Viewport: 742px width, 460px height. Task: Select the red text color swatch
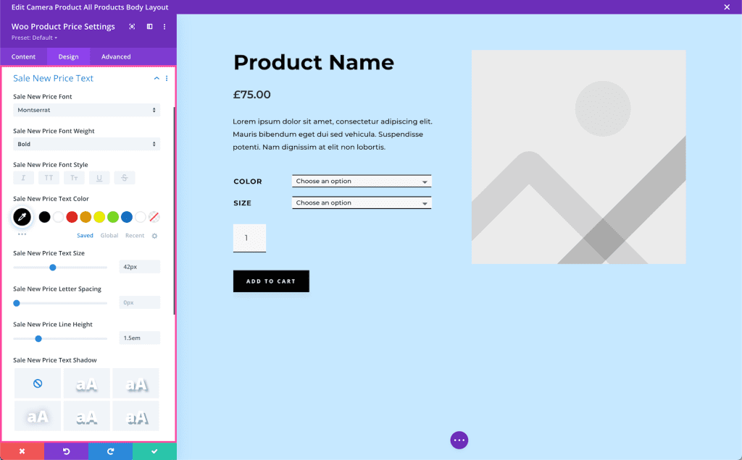(71, 216)
